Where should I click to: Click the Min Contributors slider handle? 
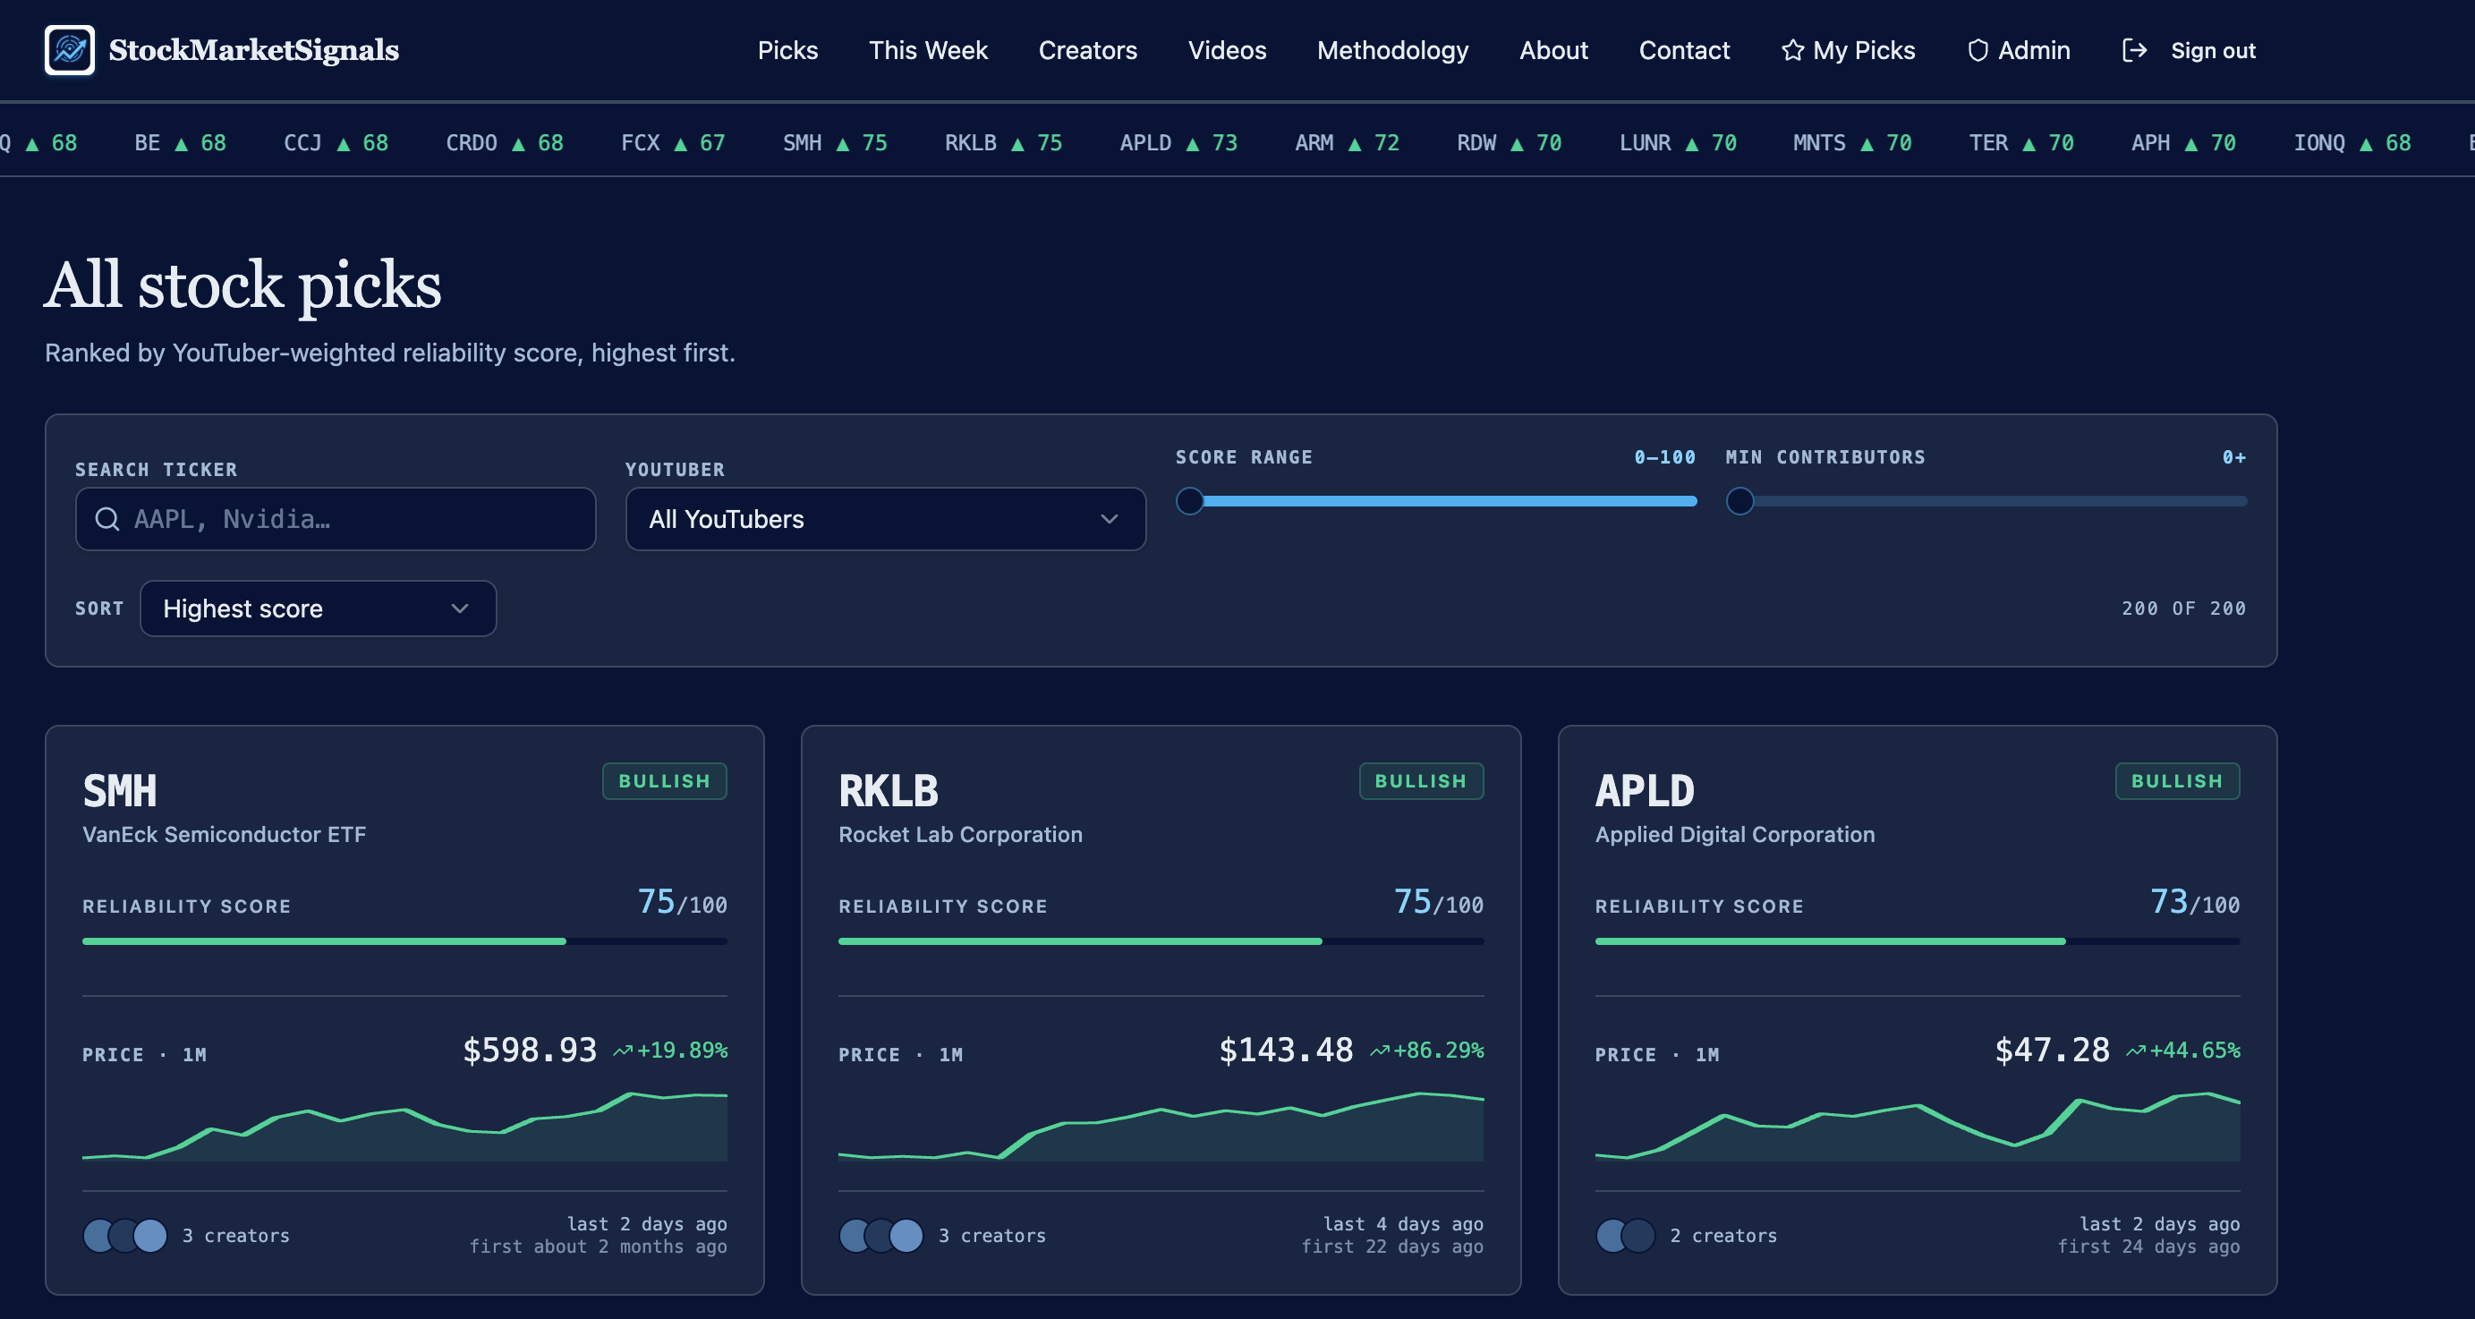(x=1740, y=500)
